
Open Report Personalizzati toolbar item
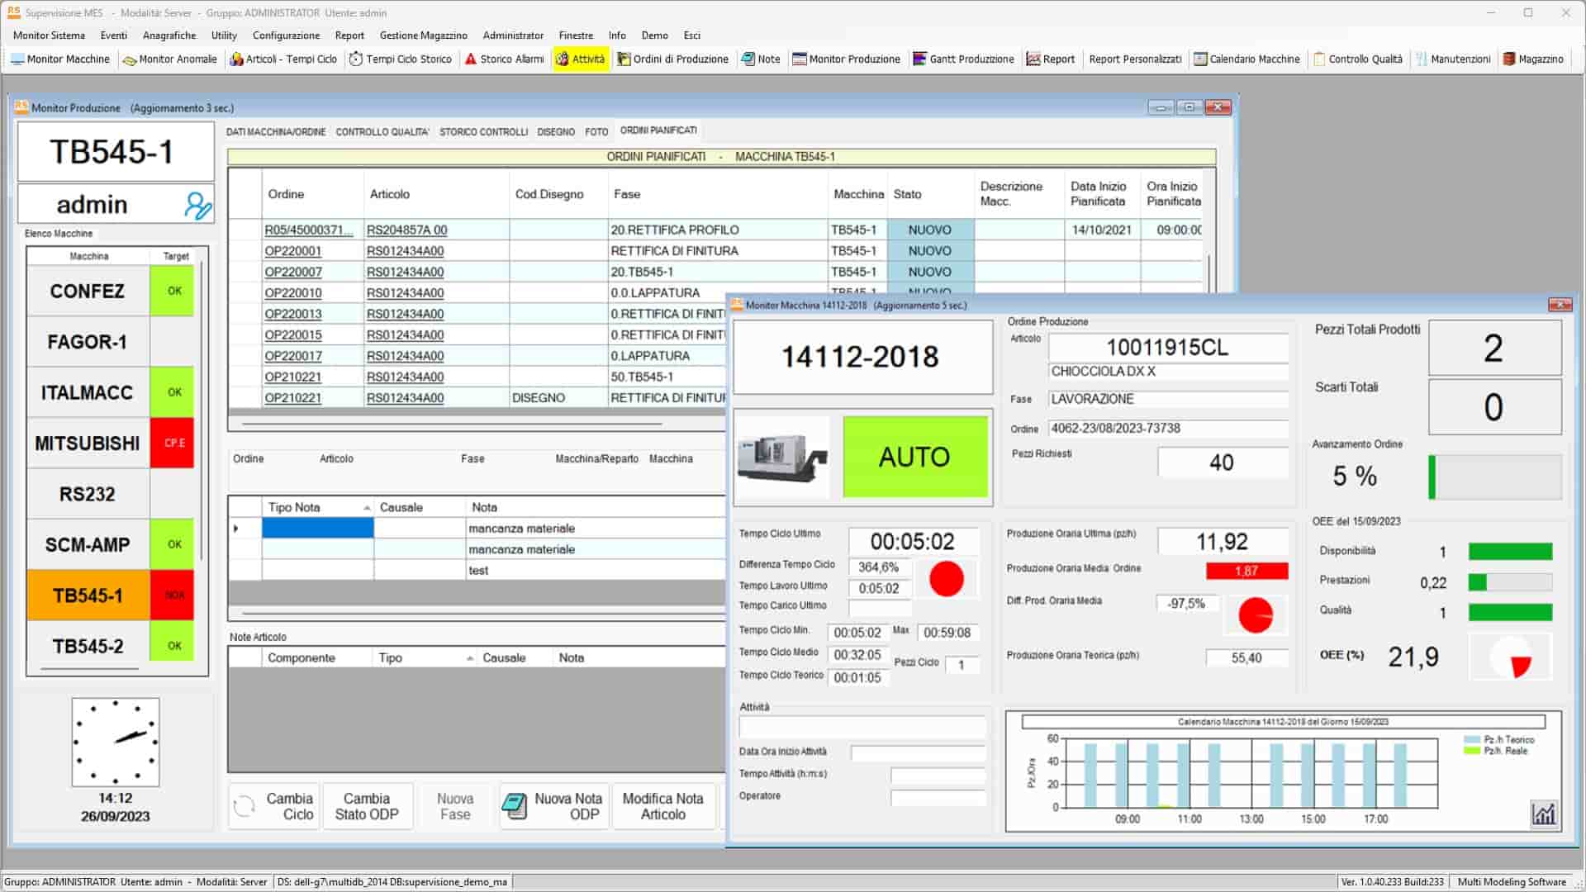click(1135, 59)
